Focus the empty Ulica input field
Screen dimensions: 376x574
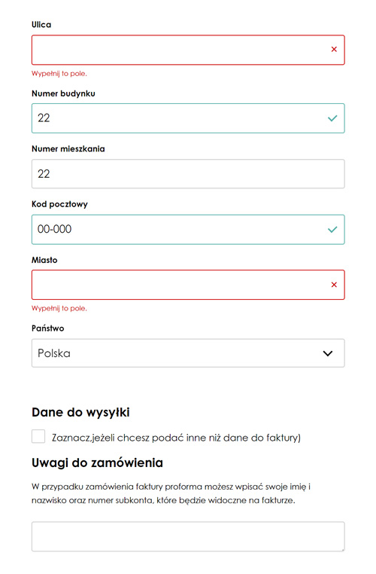[x=188, y=50]
